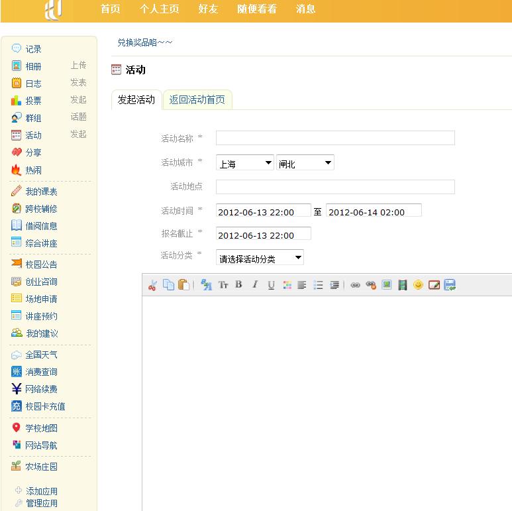Open the 上海 city dropdown
Image resolution: width=512 pixels, height=511 pixels.
point(244,163)
